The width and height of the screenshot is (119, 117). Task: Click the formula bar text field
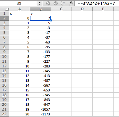pos(97,4)
